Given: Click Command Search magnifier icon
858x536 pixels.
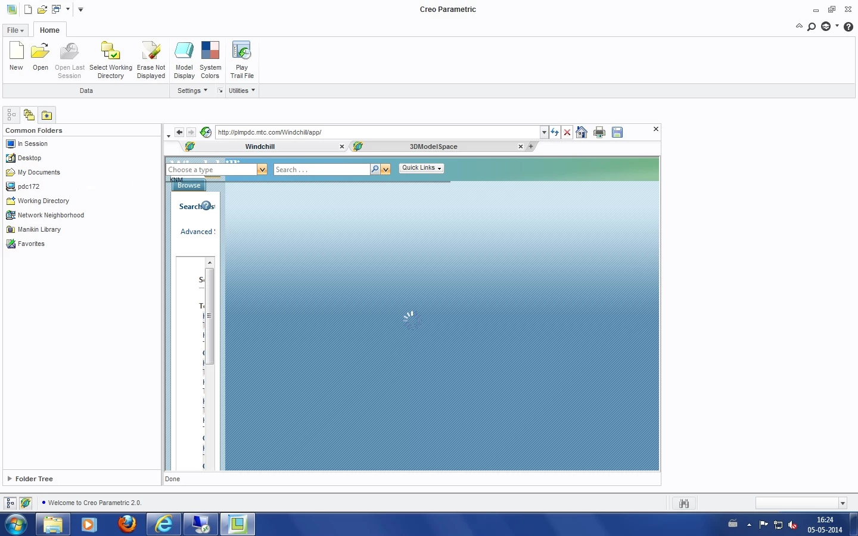Looking at the screenshot, I should click(x=812, y=27).
